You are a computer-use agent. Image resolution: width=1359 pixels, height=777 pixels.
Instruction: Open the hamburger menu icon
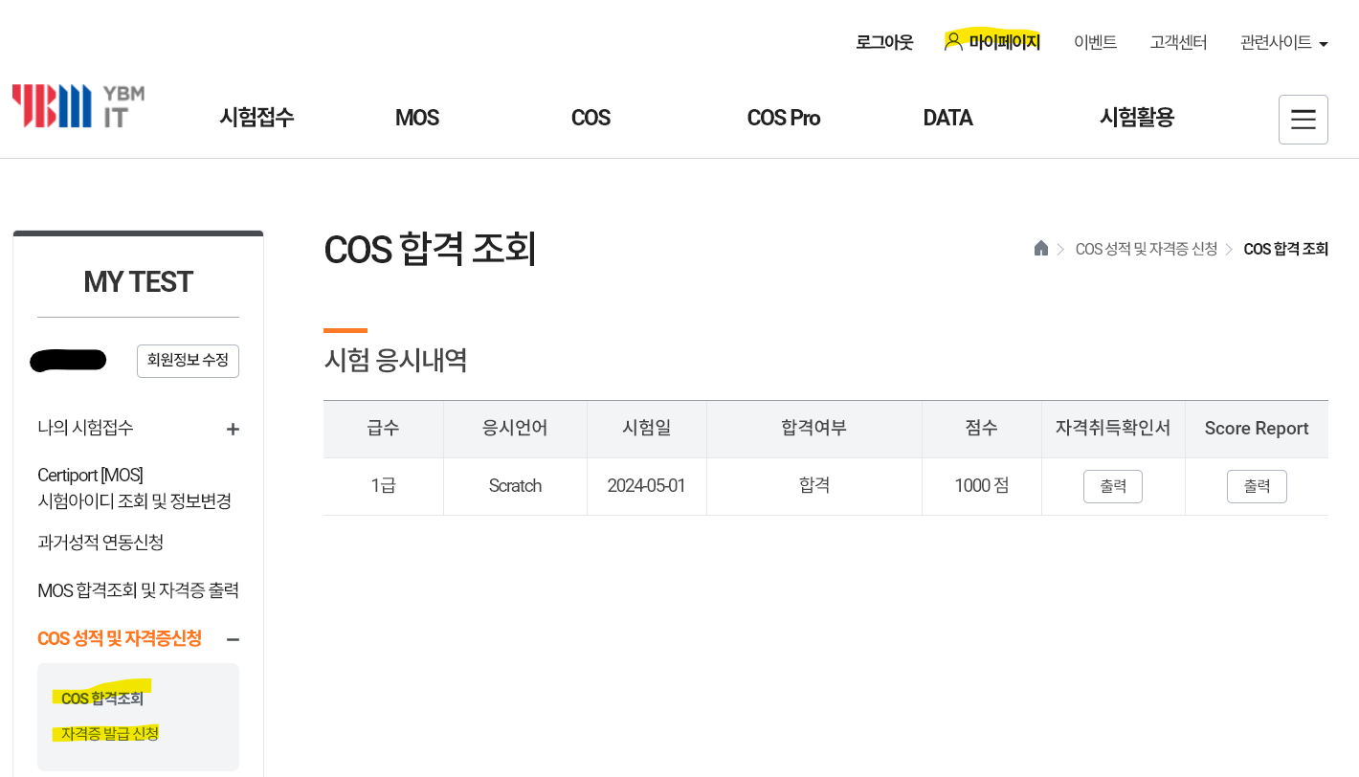point(1303,120)
